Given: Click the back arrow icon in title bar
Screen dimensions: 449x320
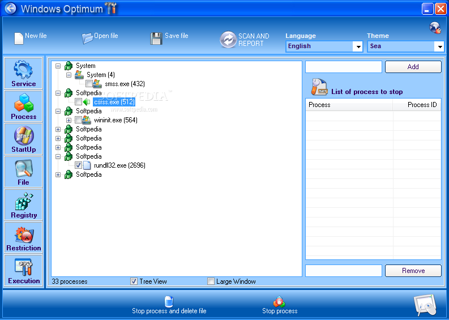Looking at the screenshot, I should (11, 8).
